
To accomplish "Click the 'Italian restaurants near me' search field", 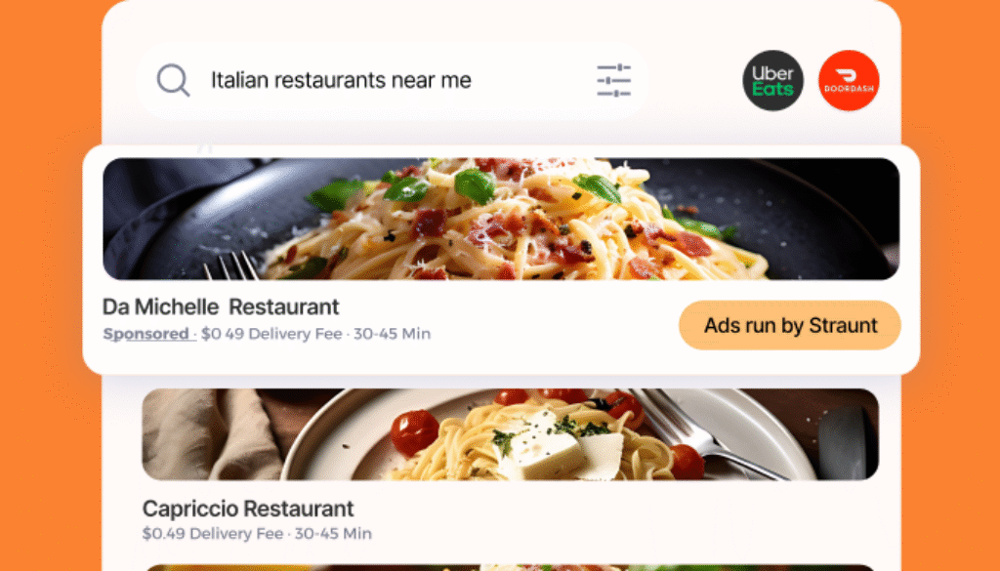I will click(x=393, y=80).
